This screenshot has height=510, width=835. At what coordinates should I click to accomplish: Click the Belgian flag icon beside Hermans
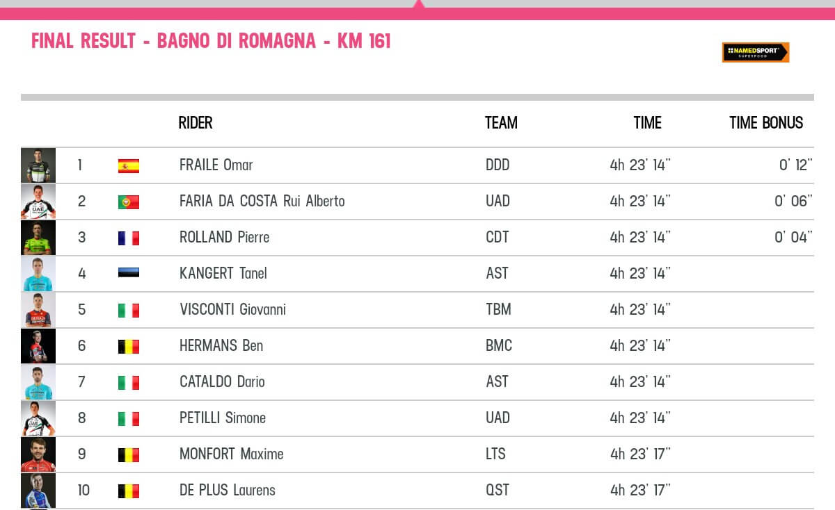pos(129,347)
